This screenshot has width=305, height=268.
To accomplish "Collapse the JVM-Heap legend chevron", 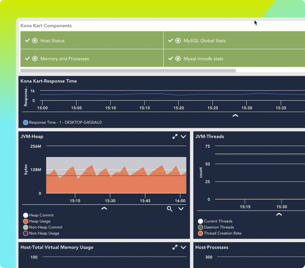I will point(104,209).
